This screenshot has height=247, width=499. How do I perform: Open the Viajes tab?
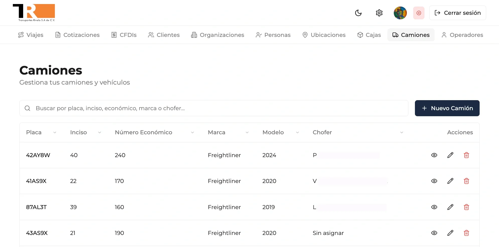pos(31,35)
